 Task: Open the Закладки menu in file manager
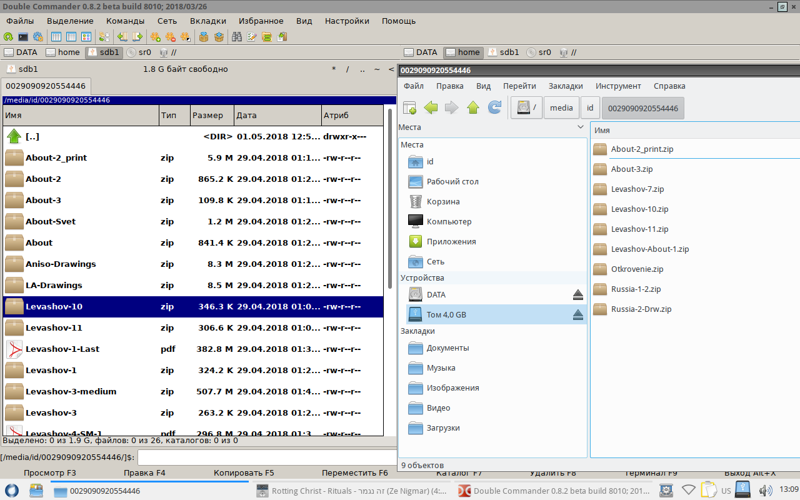(x=565, y=86)
